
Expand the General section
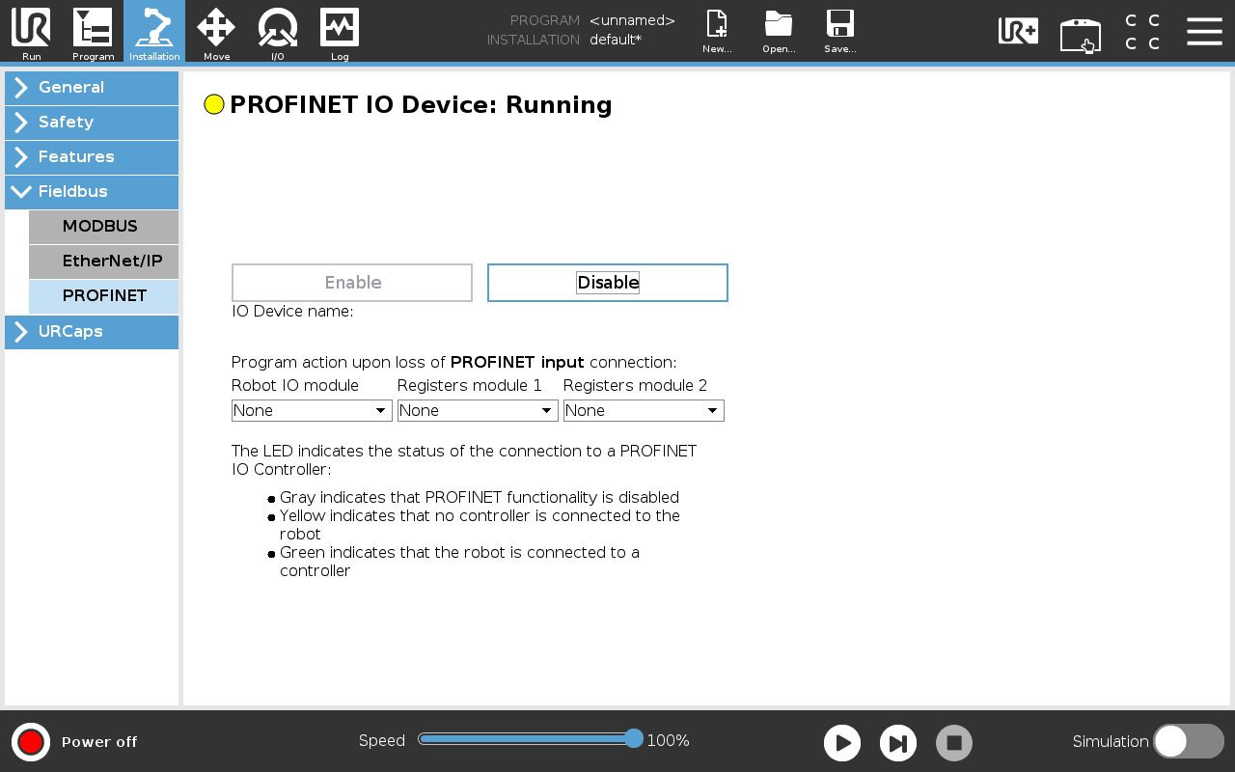pos(92,88)
